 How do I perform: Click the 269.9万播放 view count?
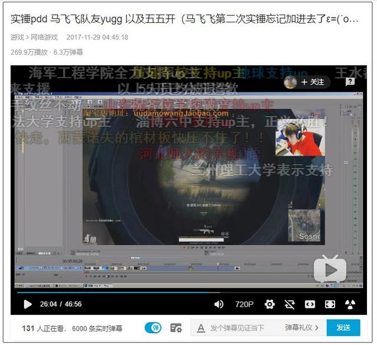tap(29, 52)
